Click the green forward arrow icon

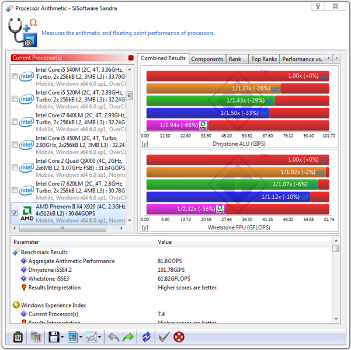pyautogui.click(x=128, y=337)
